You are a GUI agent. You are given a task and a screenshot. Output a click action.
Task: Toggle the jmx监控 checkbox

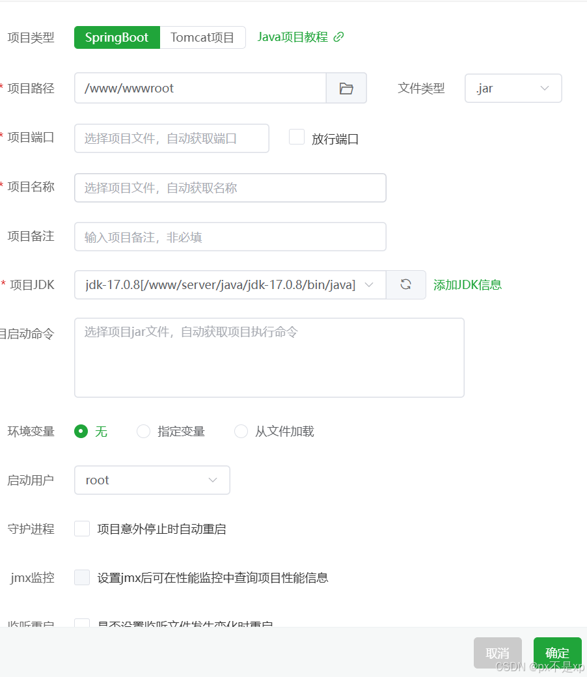click(x=82, y=577)
